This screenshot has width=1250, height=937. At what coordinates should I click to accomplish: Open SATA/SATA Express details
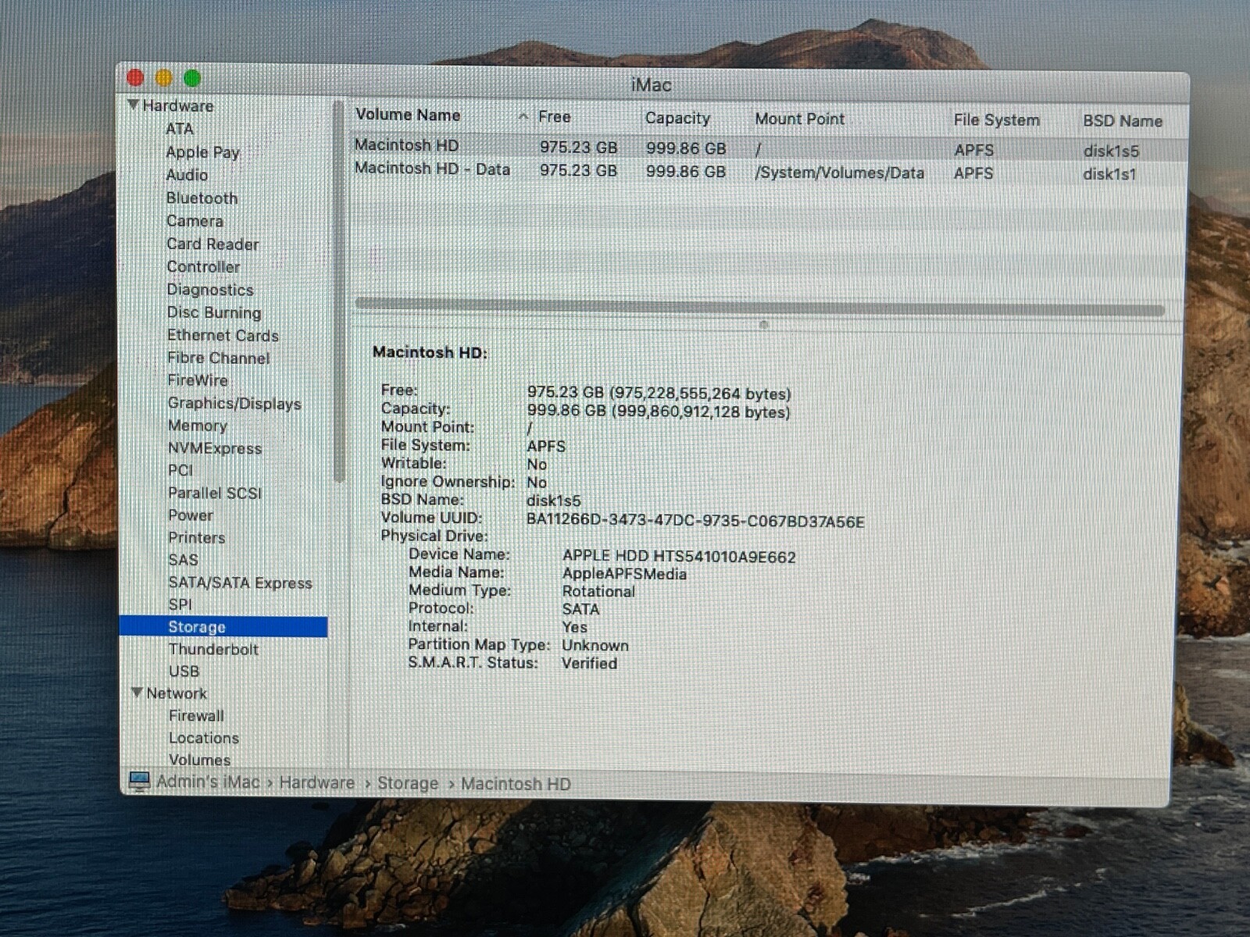coord(240,583)
